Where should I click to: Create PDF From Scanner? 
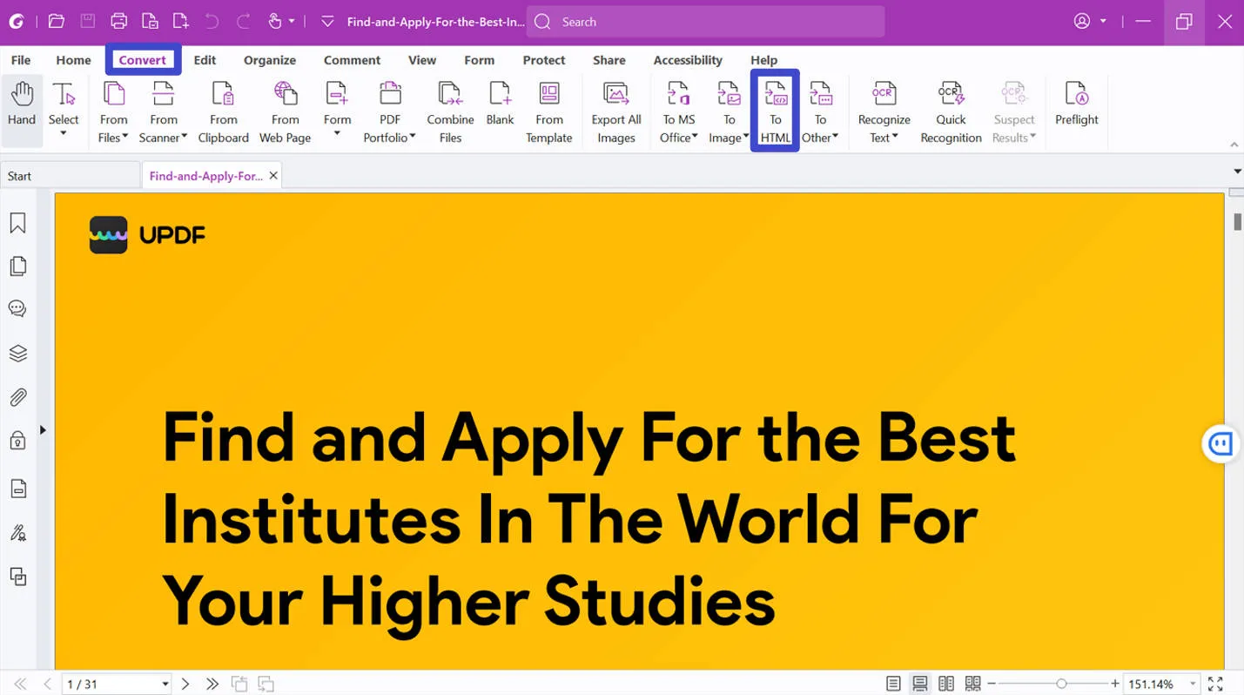tap(164, 111)
